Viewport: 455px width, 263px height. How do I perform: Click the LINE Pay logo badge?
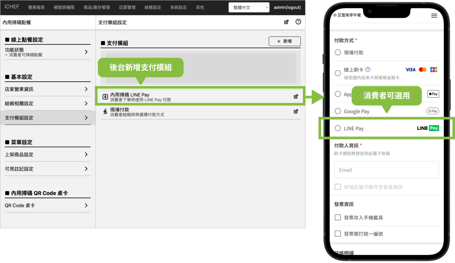[428, 128]
